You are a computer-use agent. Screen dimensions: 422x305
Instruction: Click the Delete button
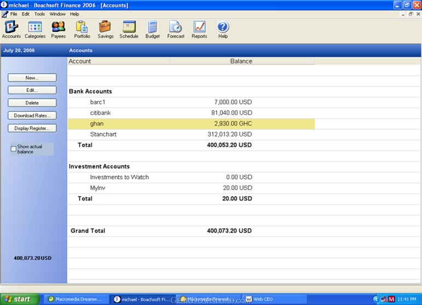(x=32, y=103)
